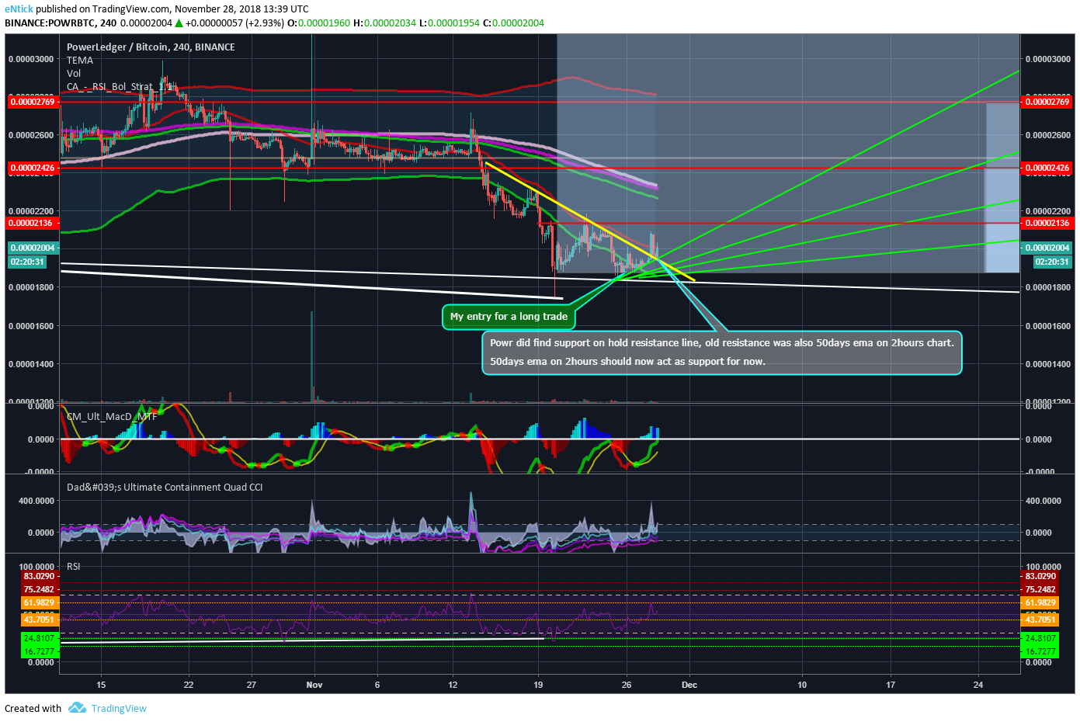Click the 24.8107 green RSI label on the left
Screen dimensions: 1080x722
click(40, 638)
